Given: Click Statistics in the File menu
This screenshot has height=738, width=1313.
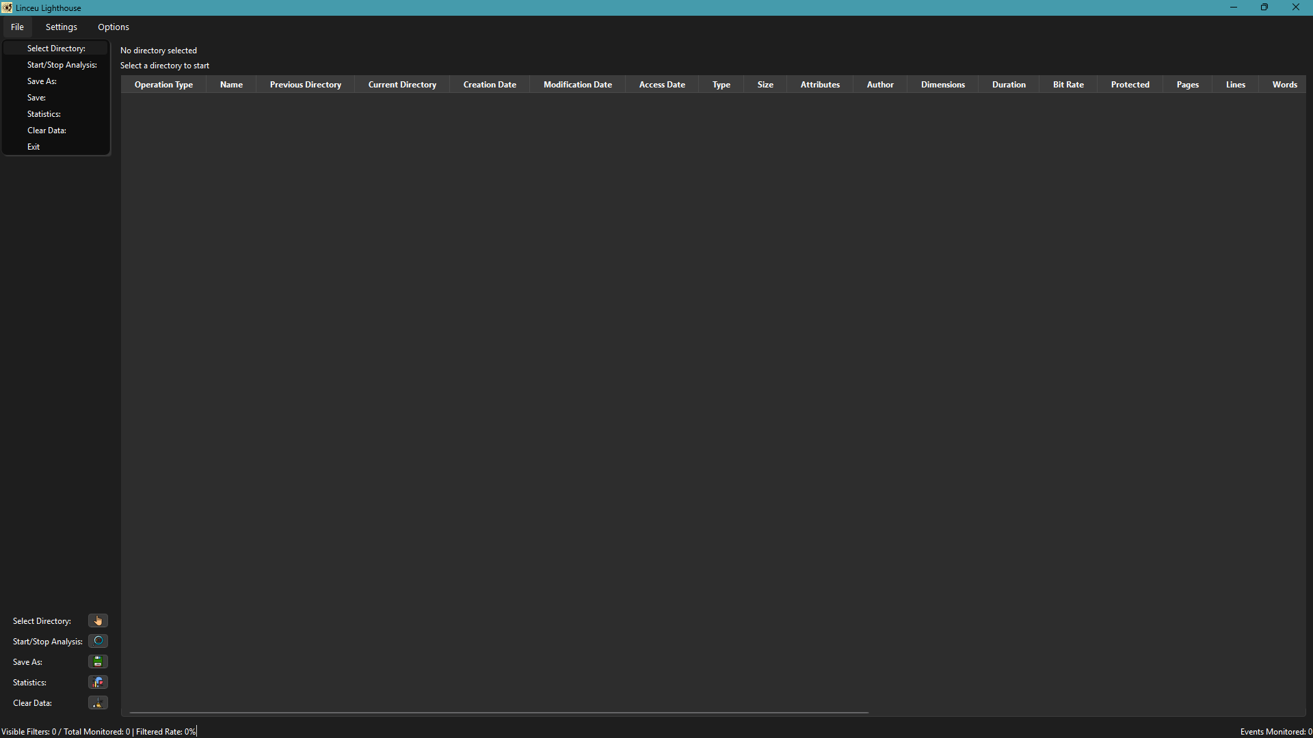Looking at the screenshot, I should pos(44,114).
